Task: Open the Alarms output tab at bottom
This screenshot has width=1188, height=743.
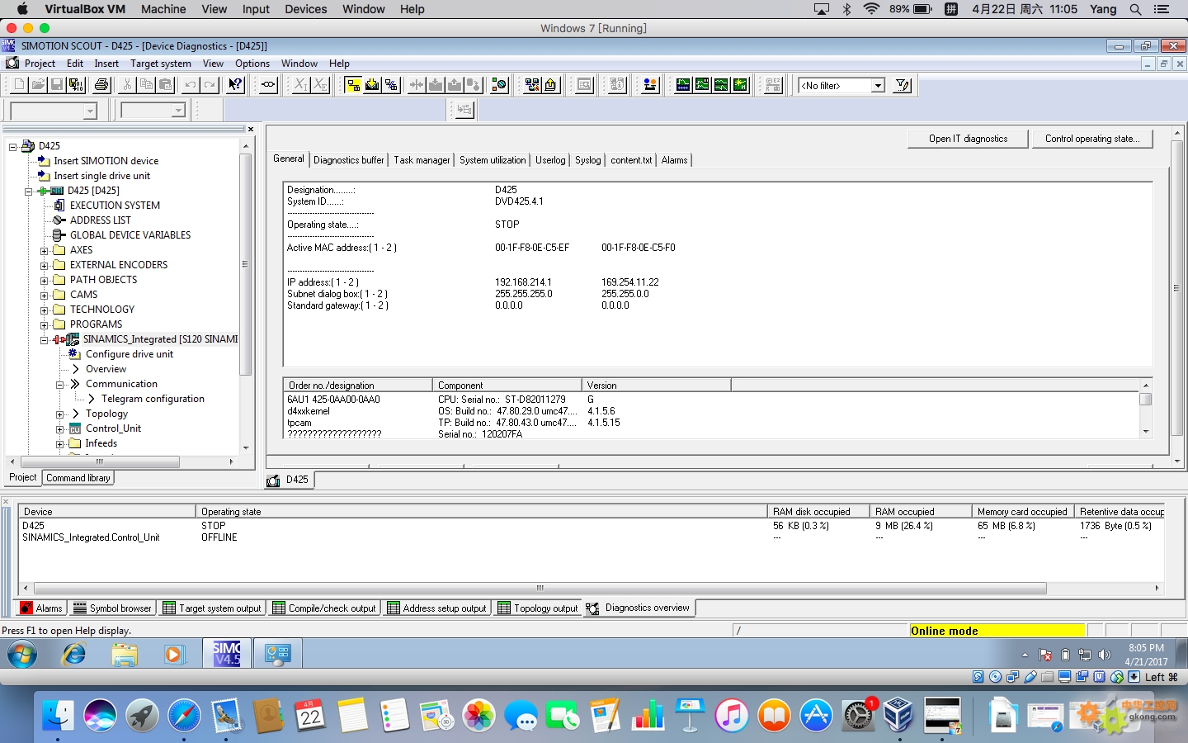Action: click(41, 608)
